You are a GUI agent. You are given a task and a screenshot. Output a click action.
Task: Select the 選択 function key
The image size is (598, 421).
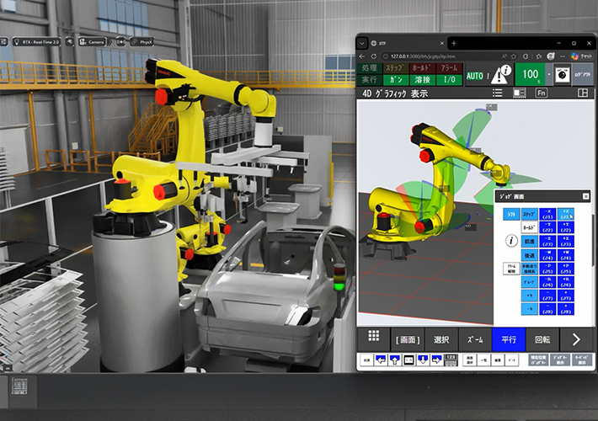(441, 339)
